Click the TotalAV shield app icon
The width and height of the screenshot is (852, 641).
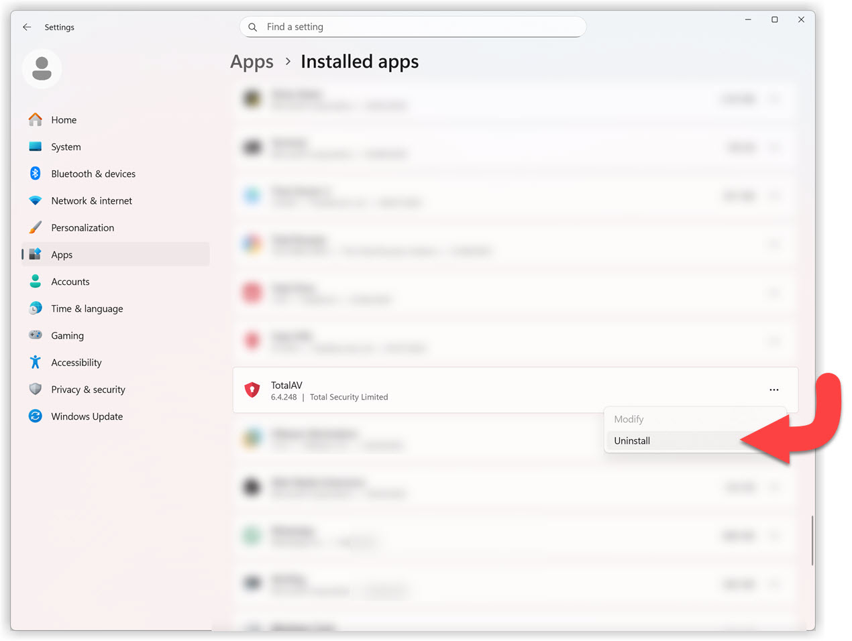(x=252, y=390)
